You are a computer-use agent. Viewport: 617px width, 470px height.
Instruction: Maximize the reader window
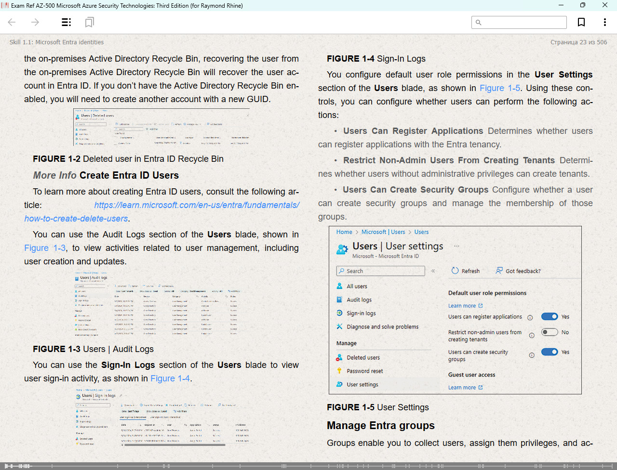point(583,5)
